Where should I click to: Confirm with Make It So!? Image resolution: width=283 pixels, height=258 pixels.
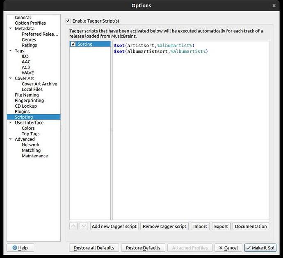tap(260, 248)
